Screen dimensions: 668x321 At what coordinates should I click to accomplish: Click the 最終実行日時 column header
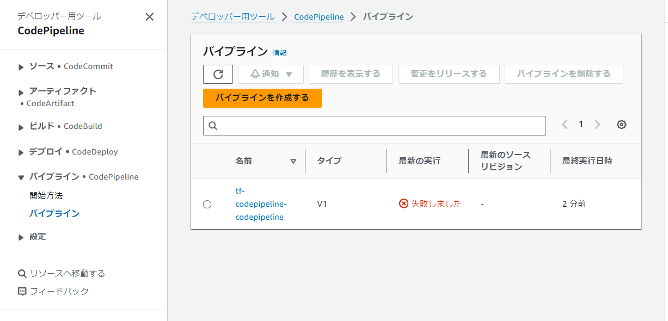click(587, 161)
